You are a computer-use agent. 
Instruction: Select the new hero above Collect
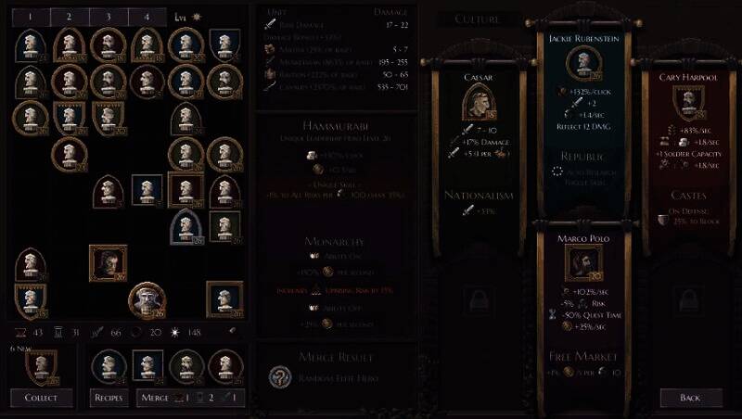click(x=41, y=368)
